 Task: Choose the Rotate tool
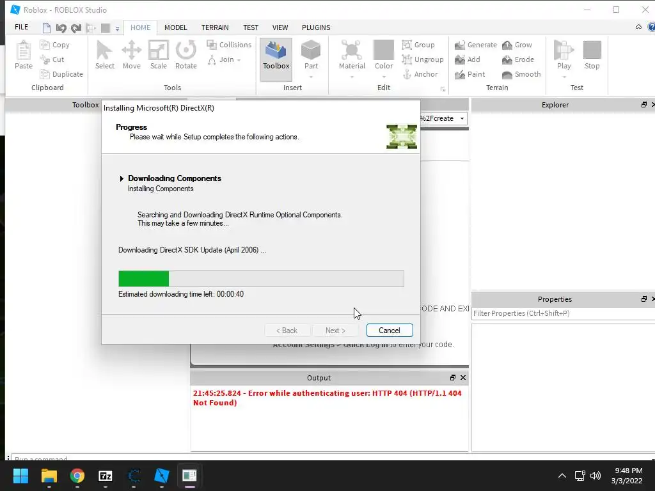coord(186,55)
